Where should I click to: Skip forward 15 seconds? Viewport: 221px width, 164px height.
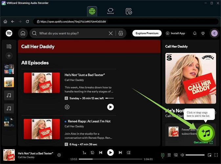(x=128, y=152)
